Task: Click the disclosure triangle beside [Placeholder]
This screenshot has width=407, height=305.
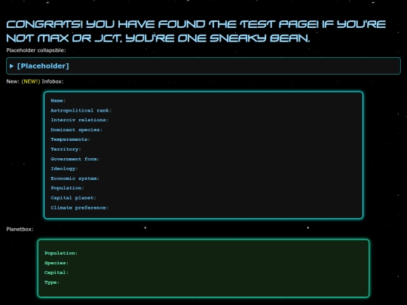Action: coord(11,66)
